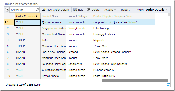The width and height of the screenshot is (175, 91).
Task: Click the New Orleans Cajun Delights cell
Action: click(124, 64)
